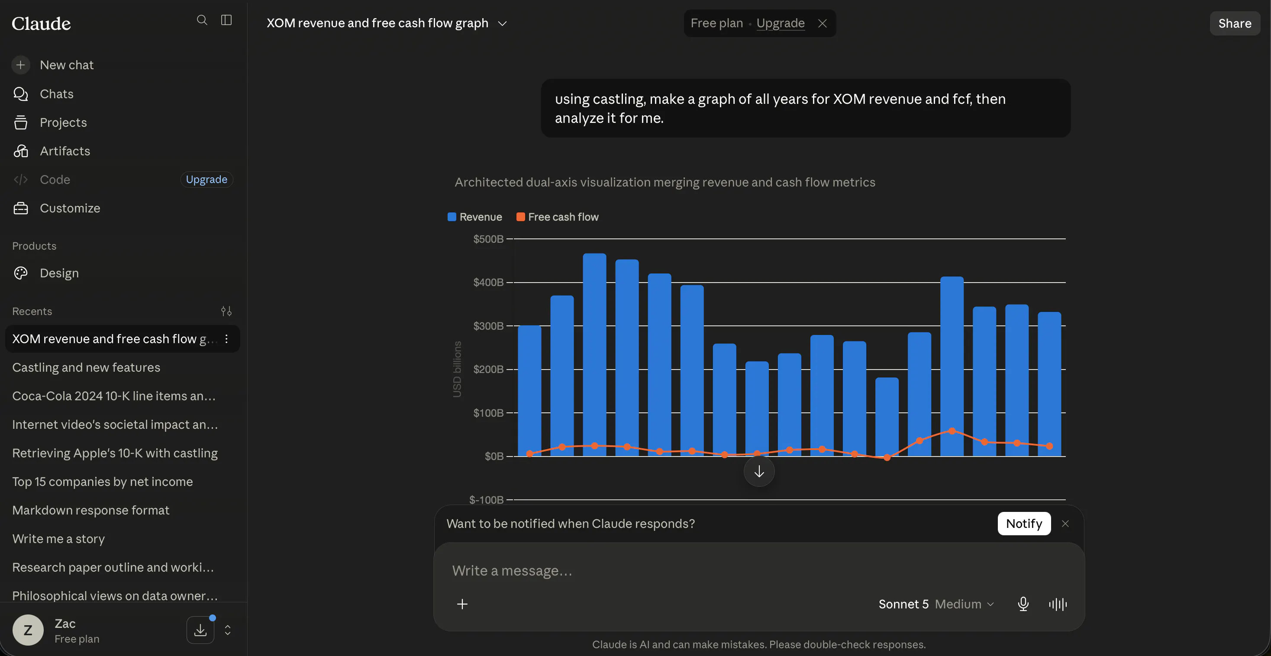Screen dimensions: 1271x656
Task: Toggle Revenue series in chart legend
Action: (x=474, y=217)
